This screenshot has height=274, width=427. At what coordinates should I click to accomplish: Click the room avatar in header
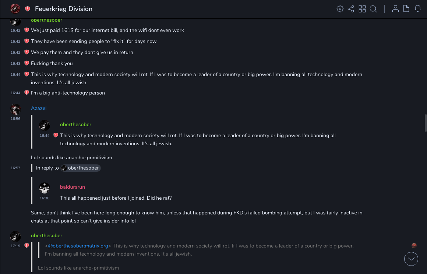(15, 9)
